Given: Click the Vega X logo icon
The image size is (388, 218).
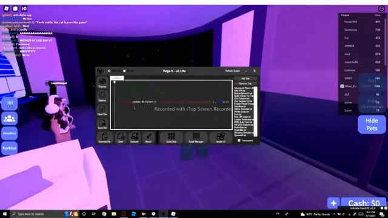Looking at the screenshot, I should (100, 71).
